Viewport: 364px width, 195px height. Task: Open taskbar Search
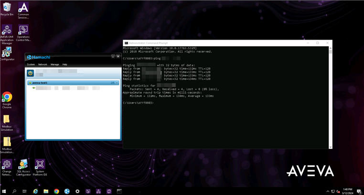pyautogui.click(x=14, y=191)
